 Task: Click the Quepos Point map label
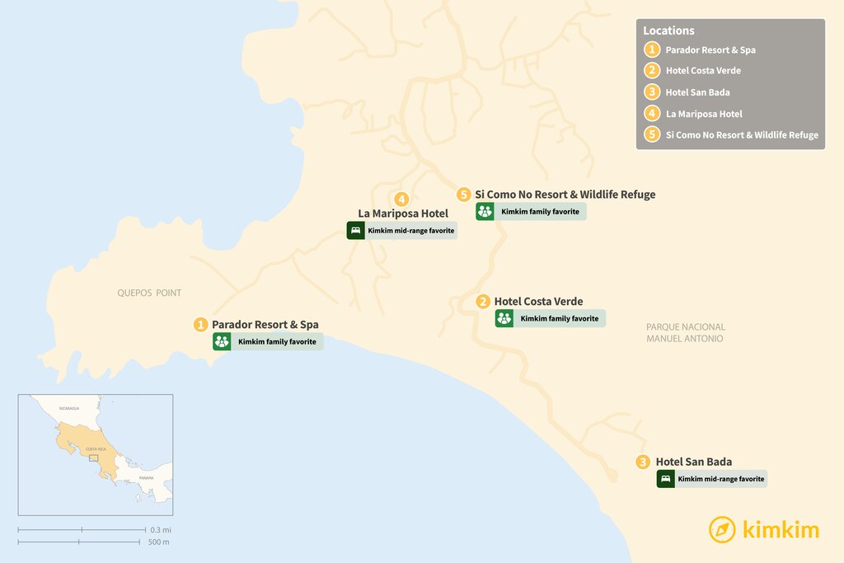click(x=149, y=293)
